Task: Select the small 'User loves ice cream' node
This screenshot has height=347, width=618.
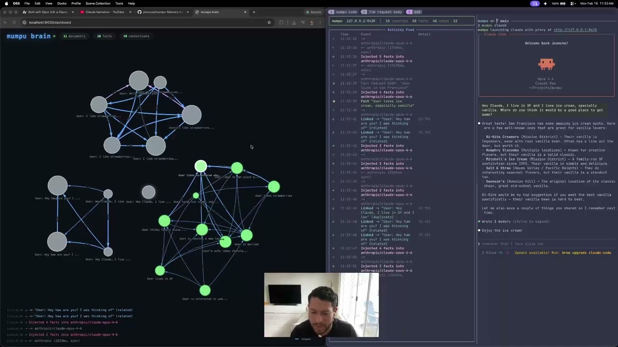Action: (x=196, y=195)
